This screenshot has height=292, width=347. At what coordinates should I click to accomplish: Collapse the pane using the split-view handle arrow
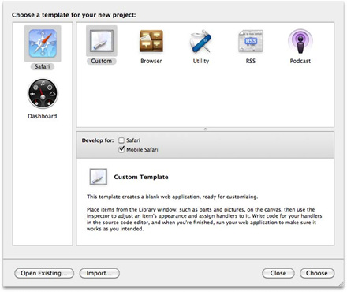(x=205, y=129)
